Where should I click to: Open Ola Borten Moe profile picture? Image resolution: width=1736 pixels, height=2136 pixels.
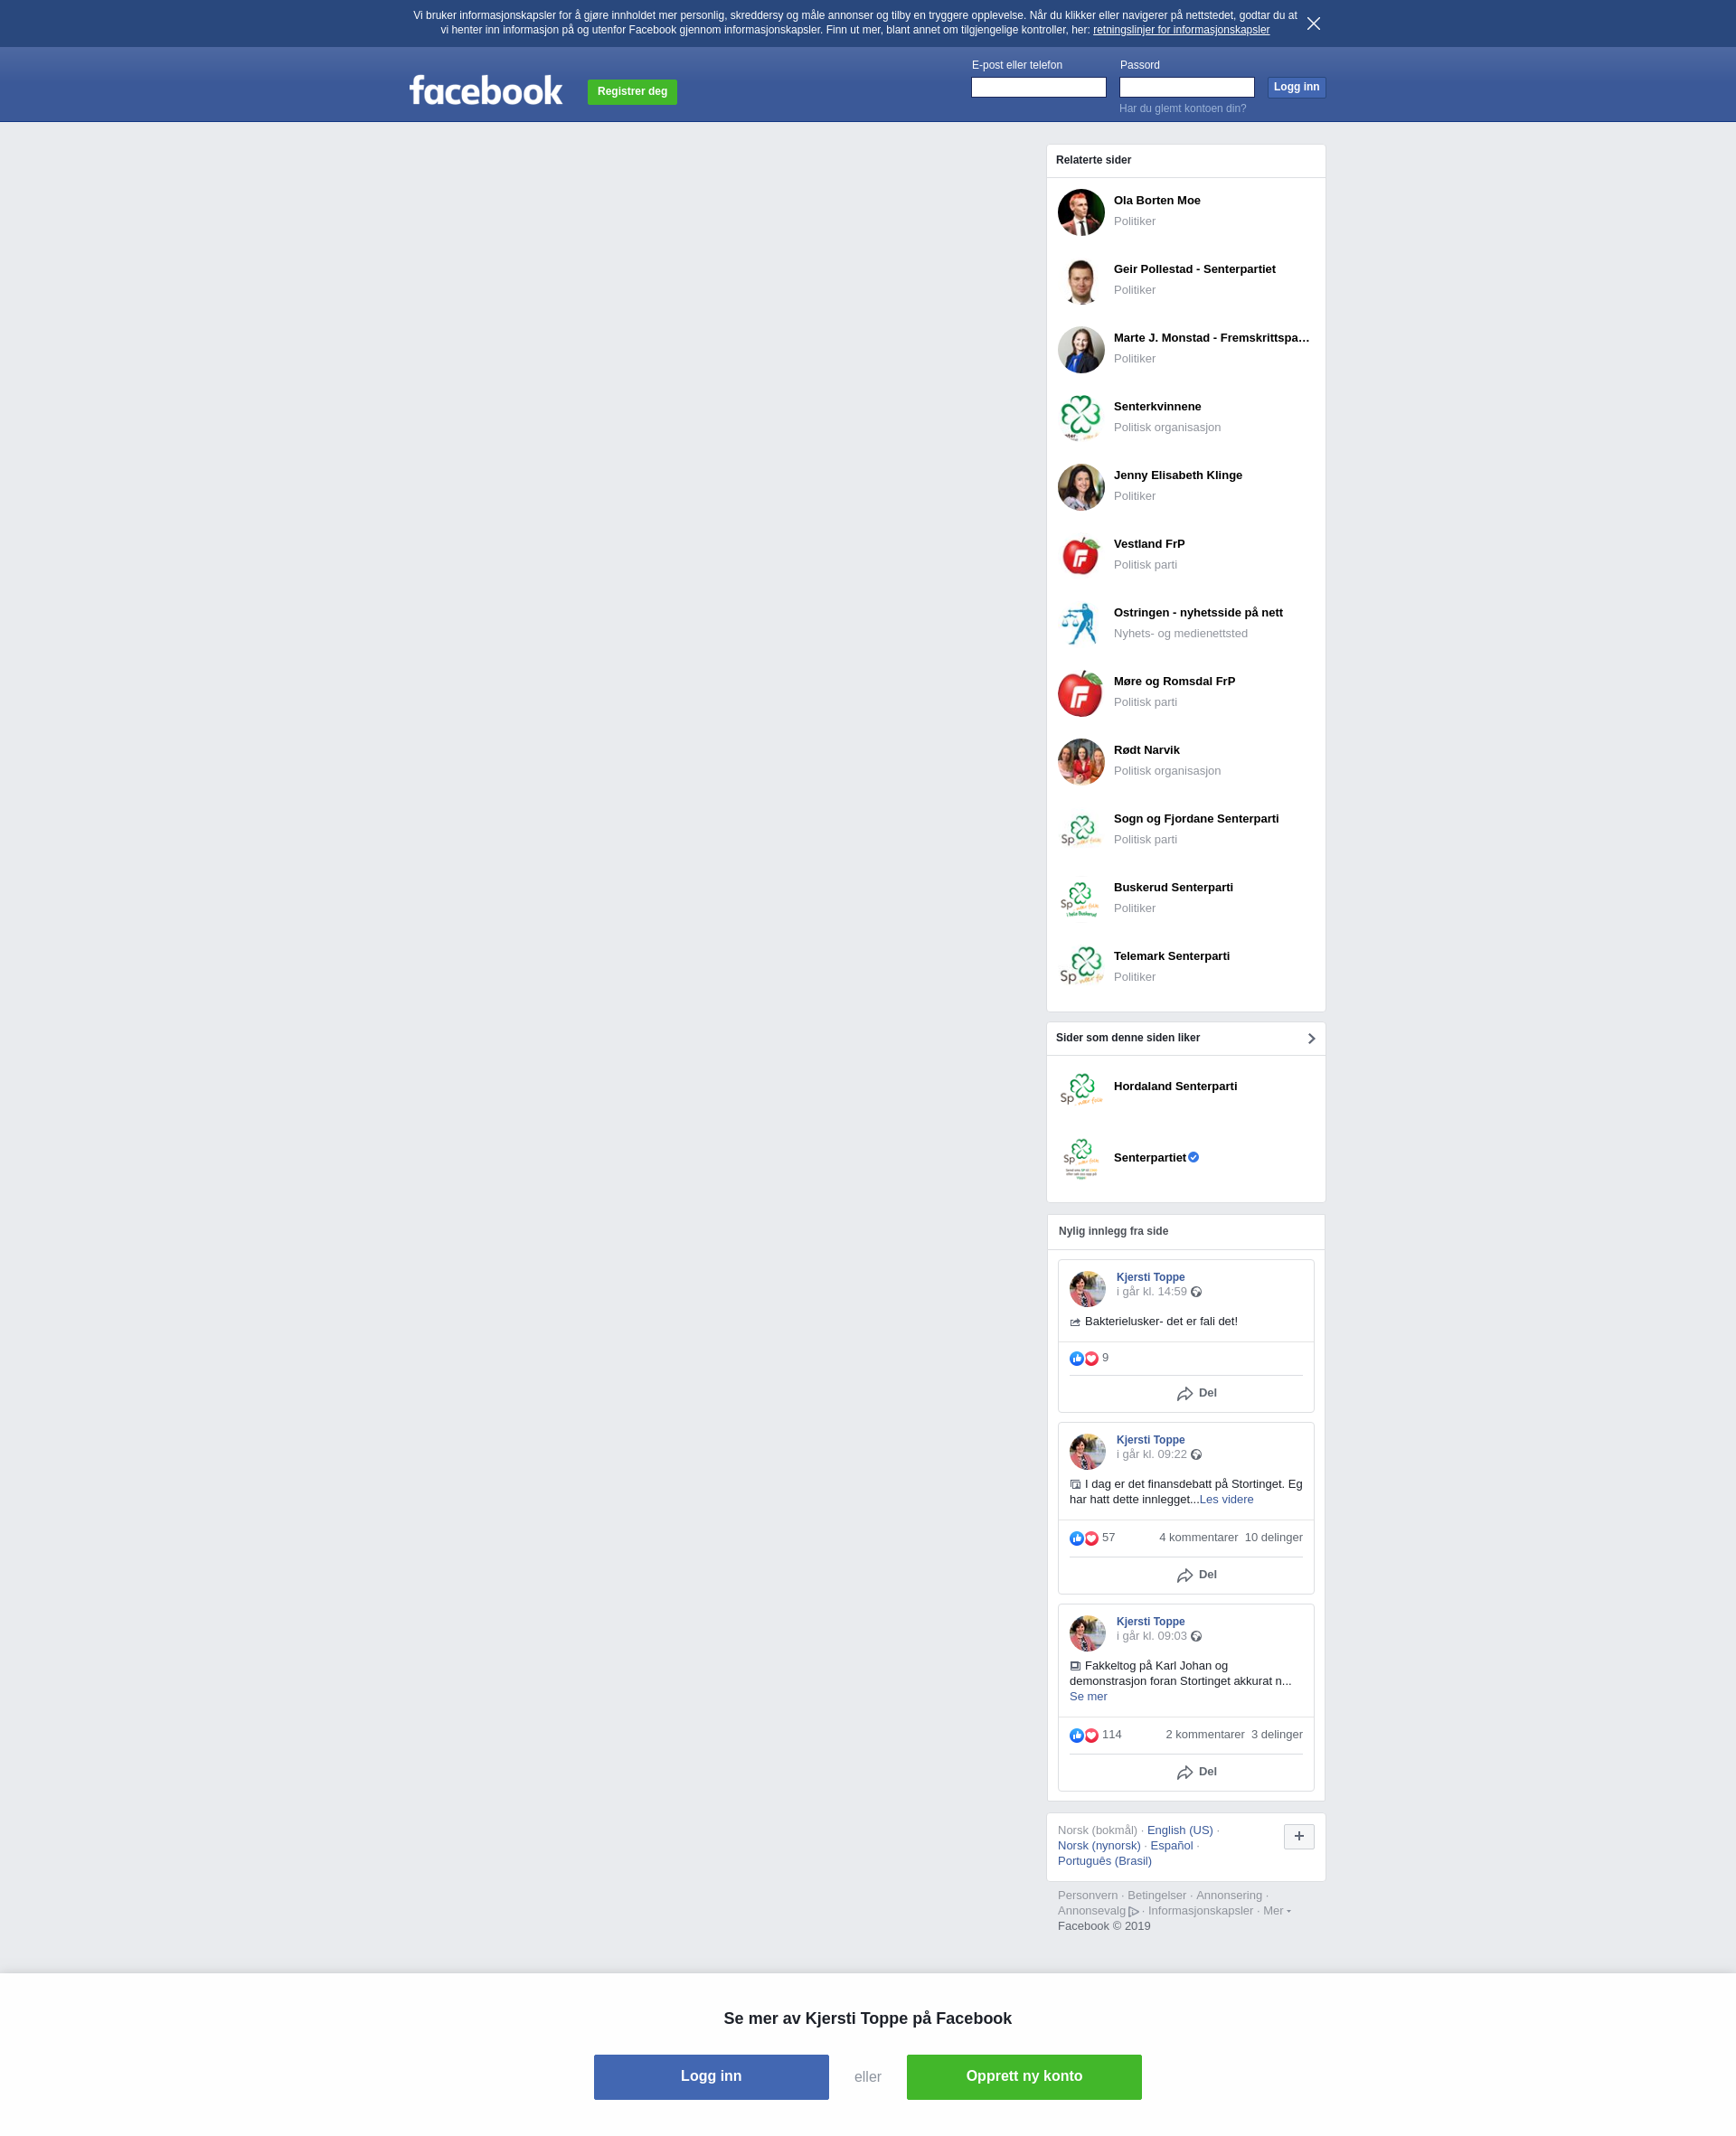coord(1081,212)
